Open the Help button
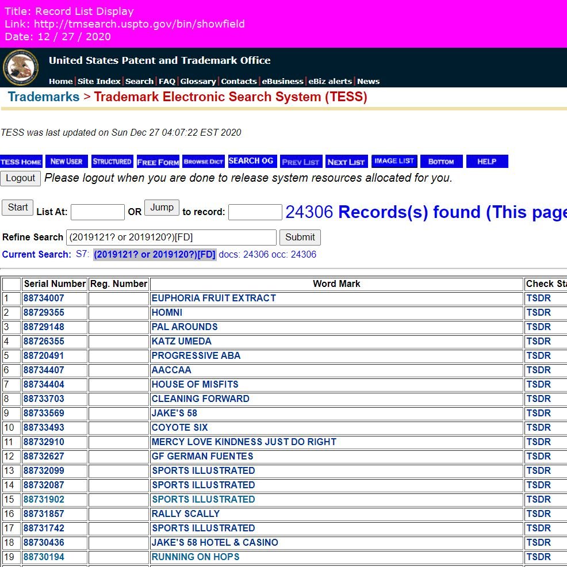Image resolution: width=567 pixels, height=567 pixels. 487,161
